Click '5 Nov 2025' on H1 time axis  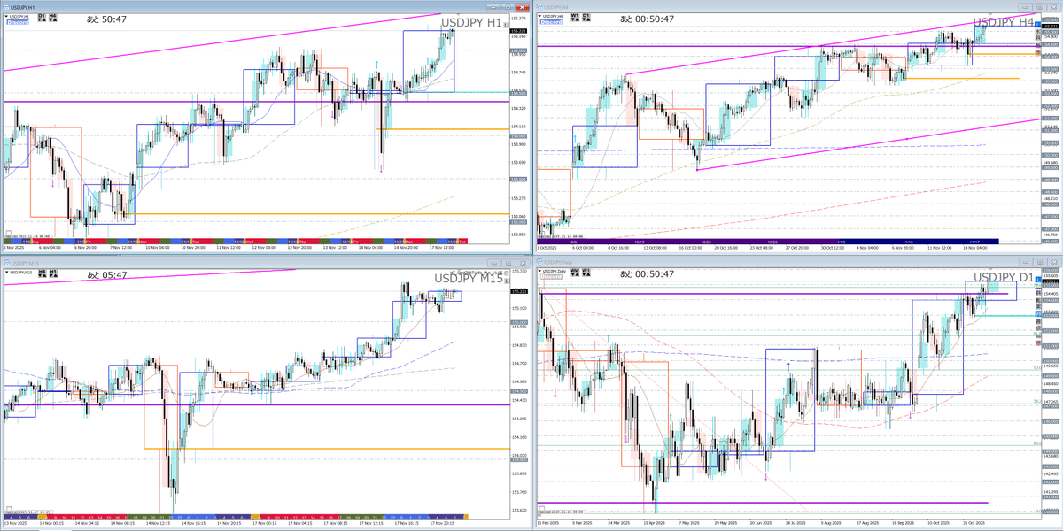pyautogui.click(x=13, y=247)
